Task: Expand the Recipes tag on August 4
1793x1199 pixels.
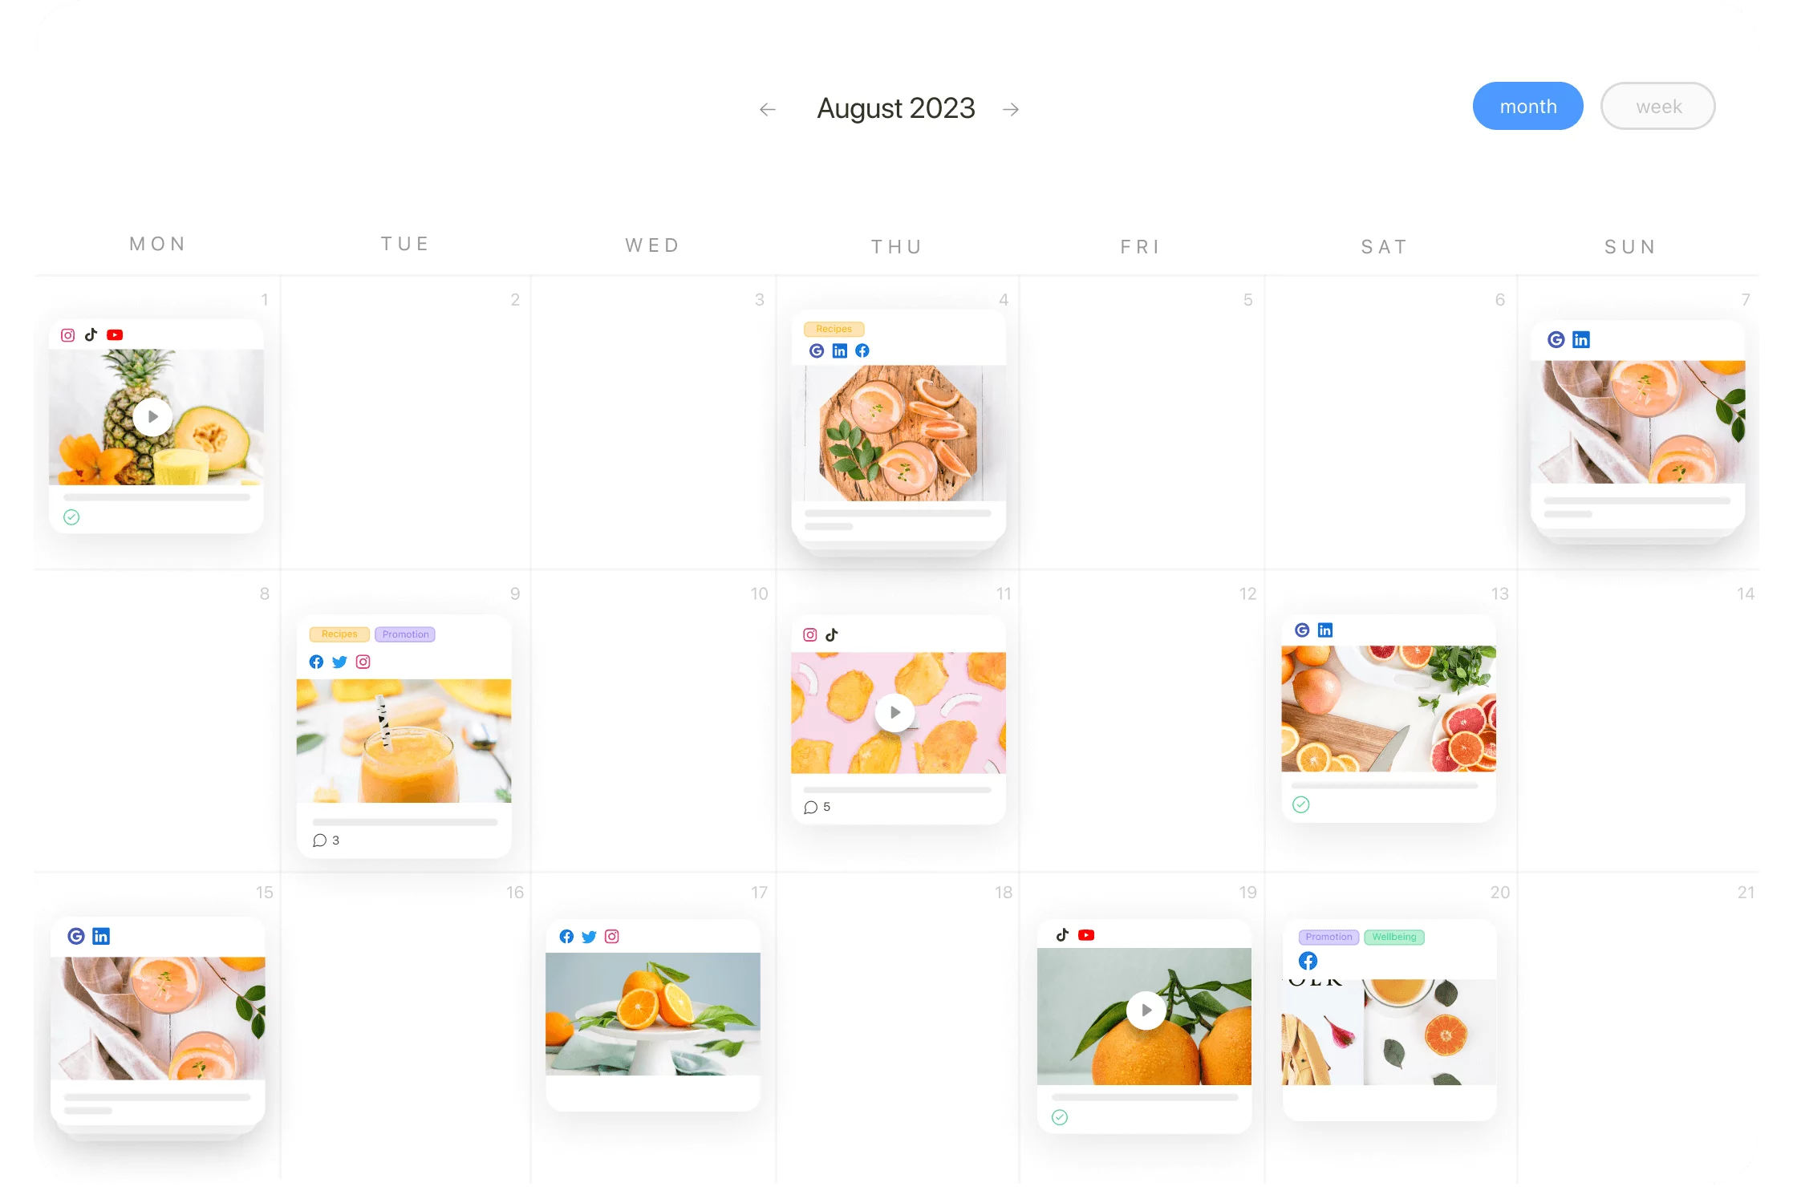Action: (x=832, y=329)
